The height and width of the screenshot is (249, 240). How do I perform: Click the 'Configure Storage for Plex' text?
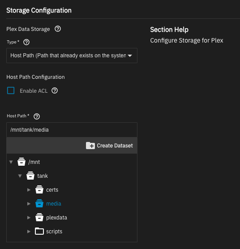pos(187,40)
